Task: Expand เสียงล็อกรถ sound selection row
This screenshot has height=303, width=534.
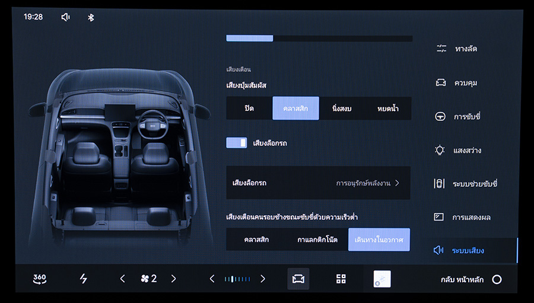Action: (x=318, y=183)
